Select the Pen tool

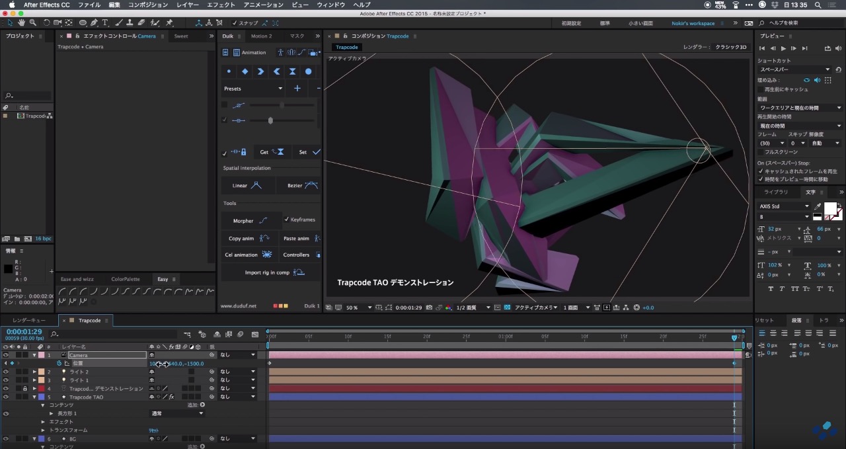click(x=95, y=23)
